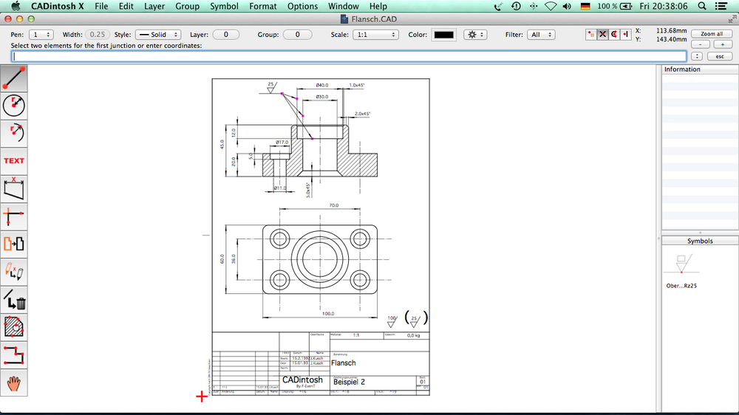739x415 pixels.
Task: Select the Polyline tool
Action: [13, 355]
